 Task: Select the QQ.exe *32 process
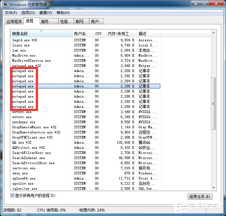(85, 142)
